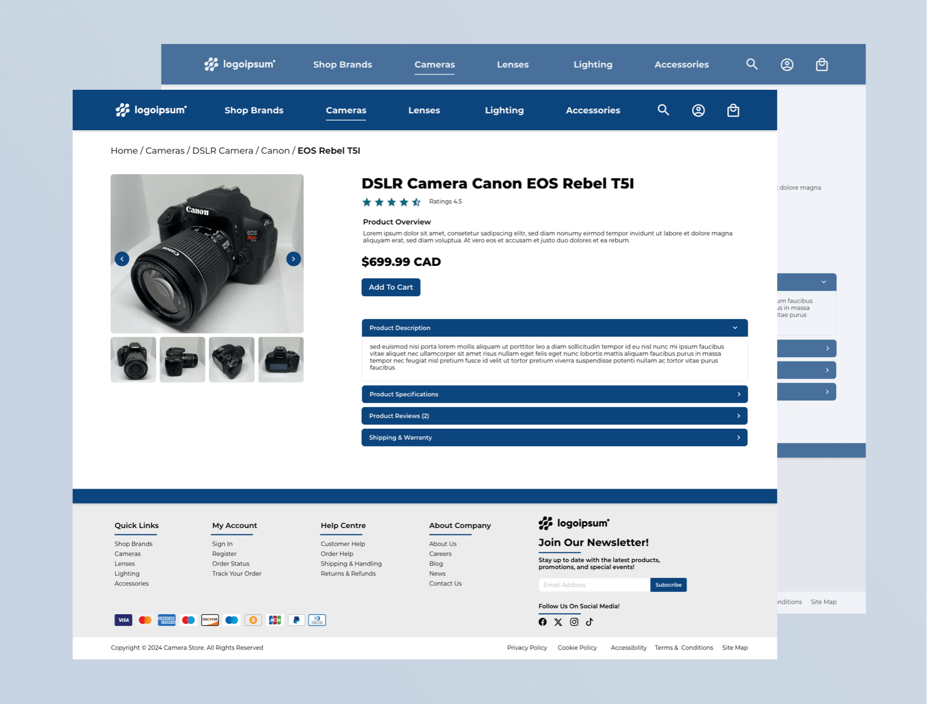Click the Visa payment icon
This screenshot has height=704, width=939.
click(x=123, y=620)
